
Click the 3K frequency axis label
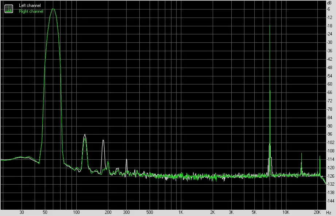point(231,212)
